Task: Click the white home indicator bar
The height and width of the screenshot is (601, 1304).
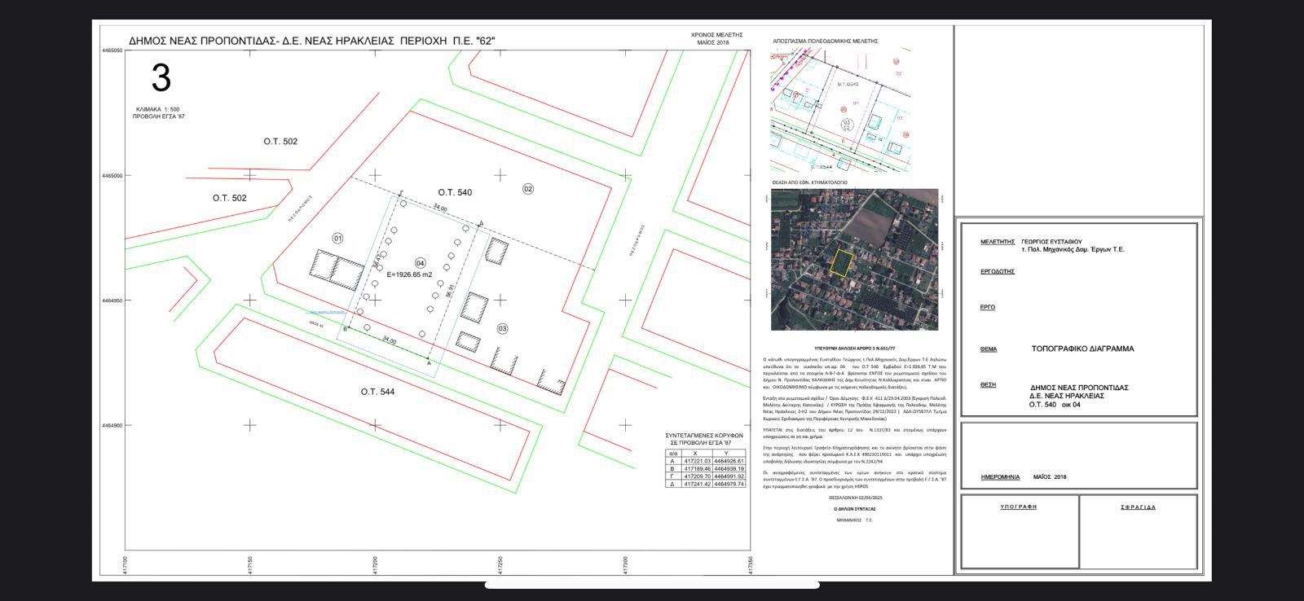Action: click(x=652, y=585)
